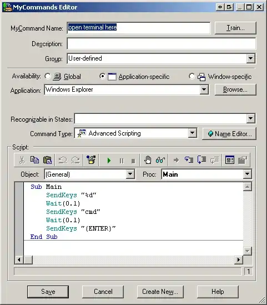This screenshot has height=305, width=267.
Task: Open the Group dropdown showing User-defined
Action: pos(250,58)
